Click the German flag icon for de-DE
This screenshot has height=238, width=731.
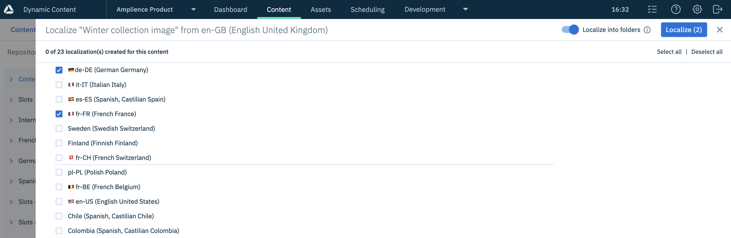point(71,70)
